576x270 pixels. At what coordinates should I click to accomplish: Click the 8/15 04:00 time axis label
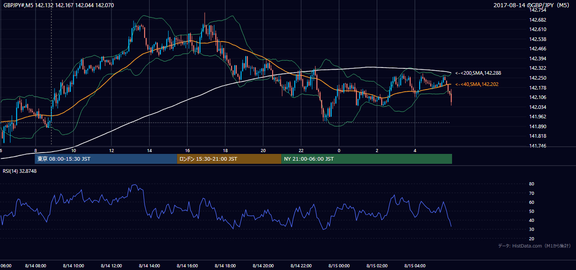click(x=414, y=265)
